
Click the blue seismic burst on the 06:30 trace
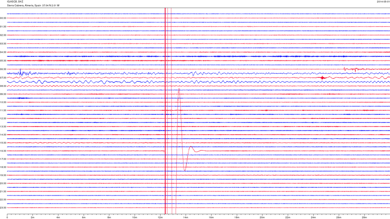21,72
